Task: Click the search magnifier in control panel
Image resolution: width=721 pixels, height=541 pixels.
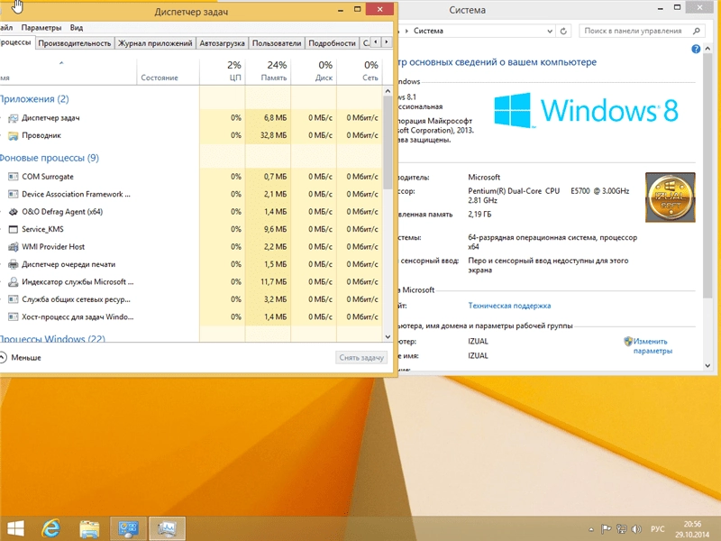Action: pyautogui.click(x=697, y=31)
